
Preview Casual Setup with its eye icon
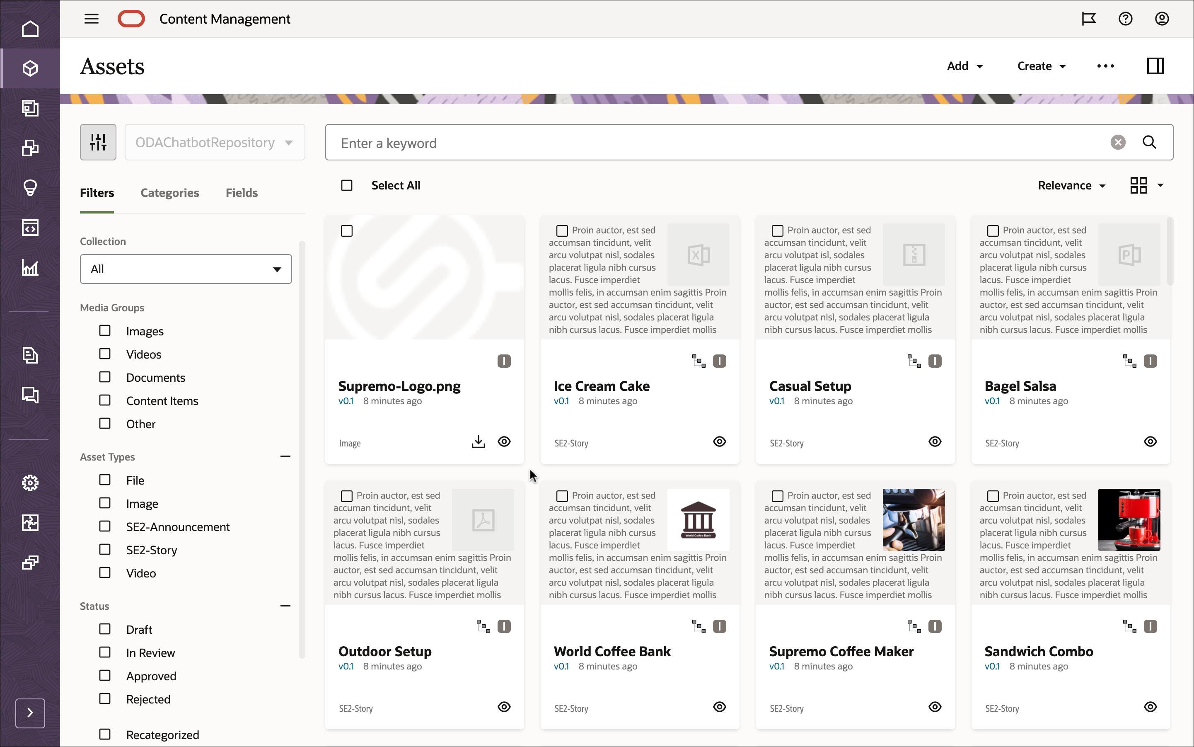[935, 441]
